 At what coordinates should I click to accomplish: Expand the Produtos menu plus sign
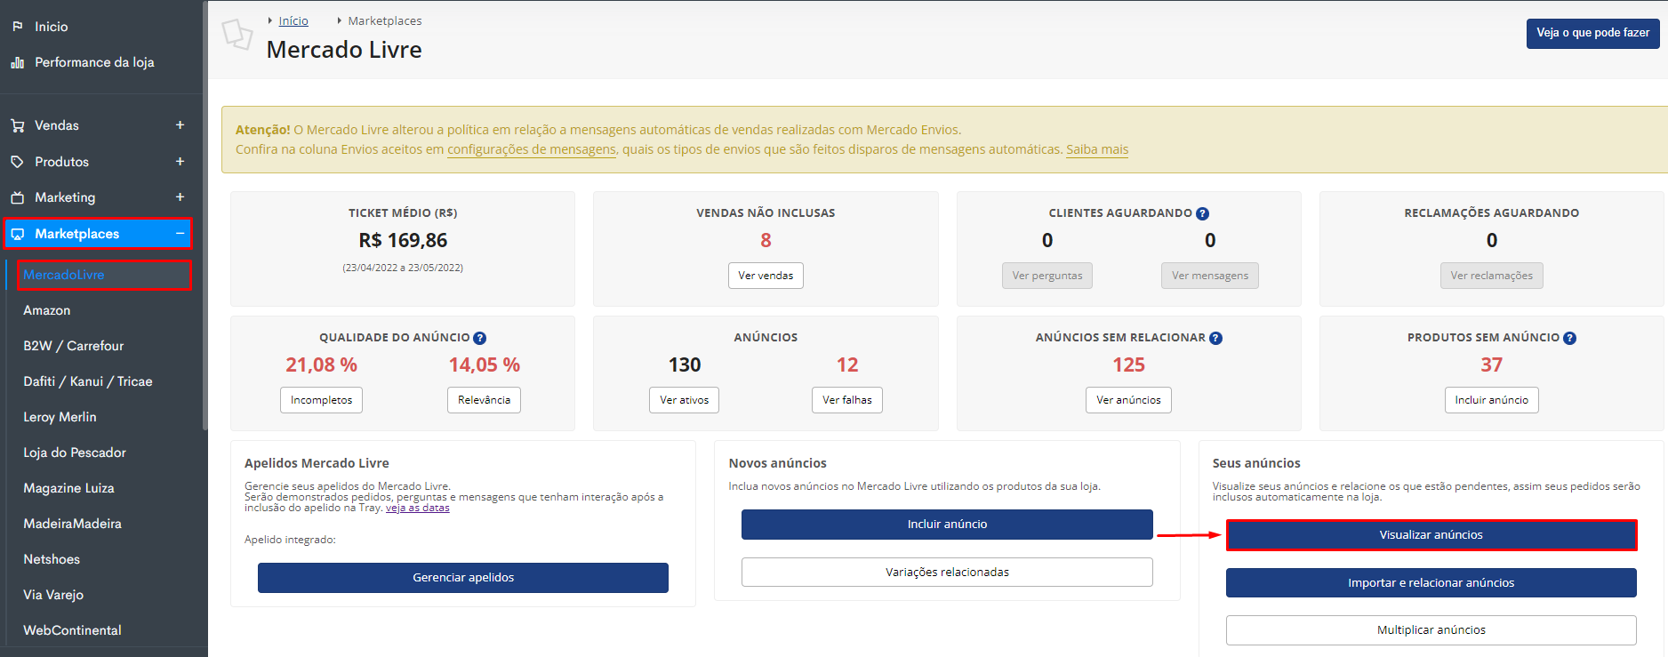180,162
